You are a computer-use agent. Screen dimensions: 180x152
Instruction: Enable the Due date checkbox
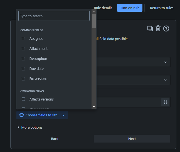(x=23, y=69)
